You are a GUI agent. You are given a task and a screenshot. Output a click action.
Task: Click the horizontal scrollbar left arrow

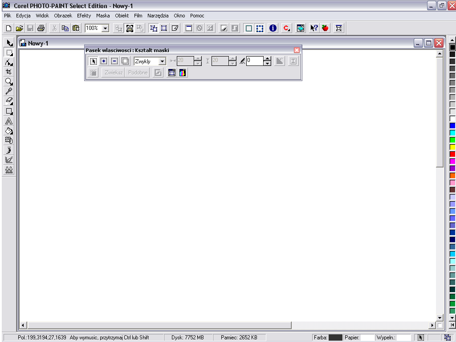pos(23,325)
